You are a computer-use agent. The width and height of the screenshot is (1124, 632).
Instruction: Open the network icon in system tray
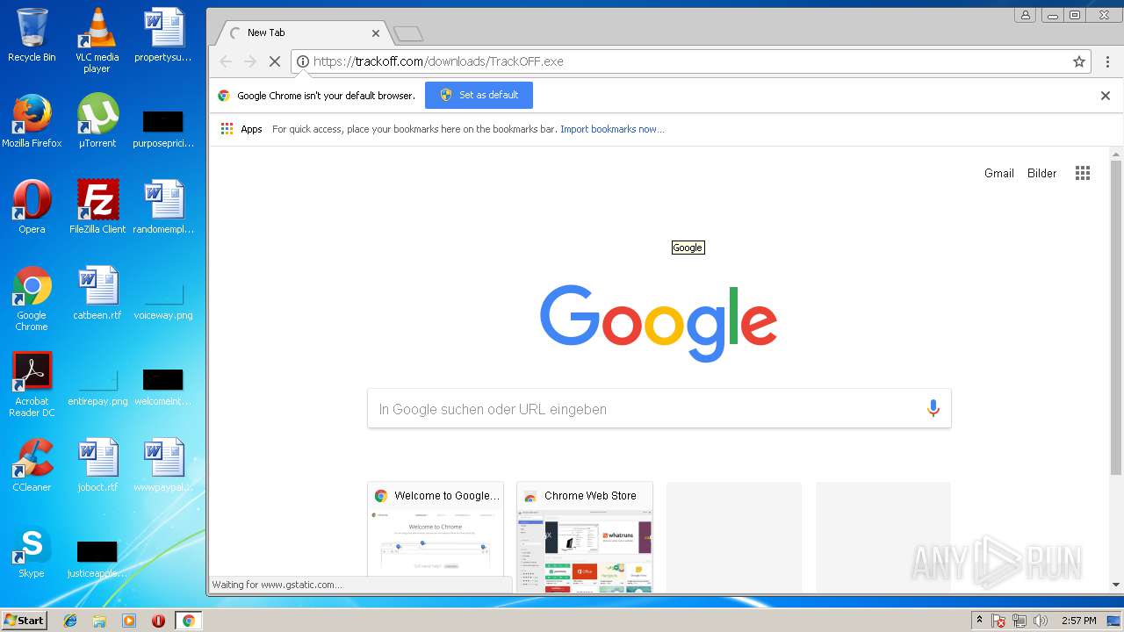pos(1020,621)
